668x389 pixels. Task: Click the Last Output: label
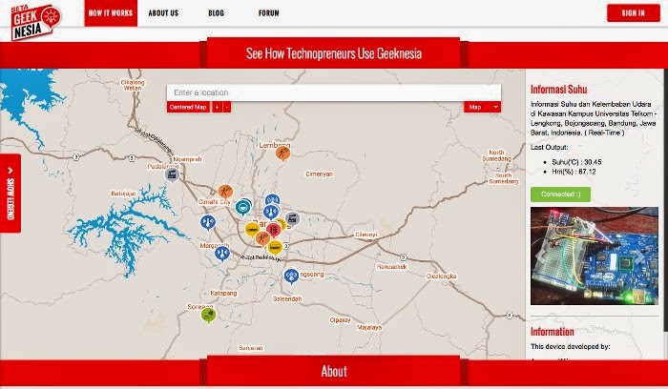click(549, 147)
